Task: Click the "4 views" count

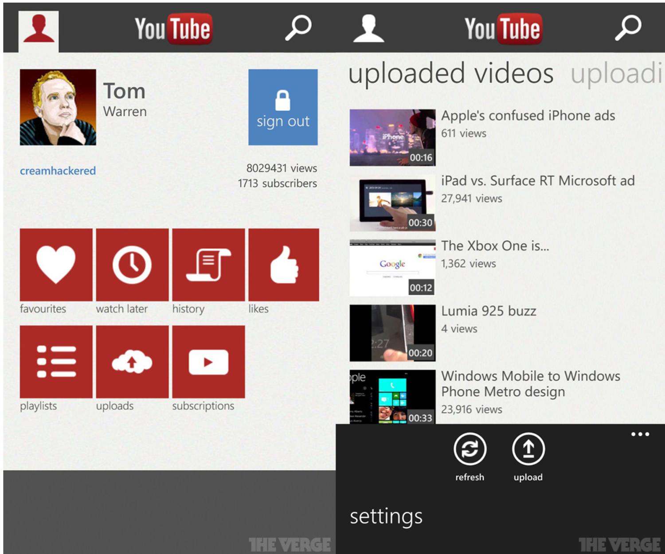Action: coord(459,329)
